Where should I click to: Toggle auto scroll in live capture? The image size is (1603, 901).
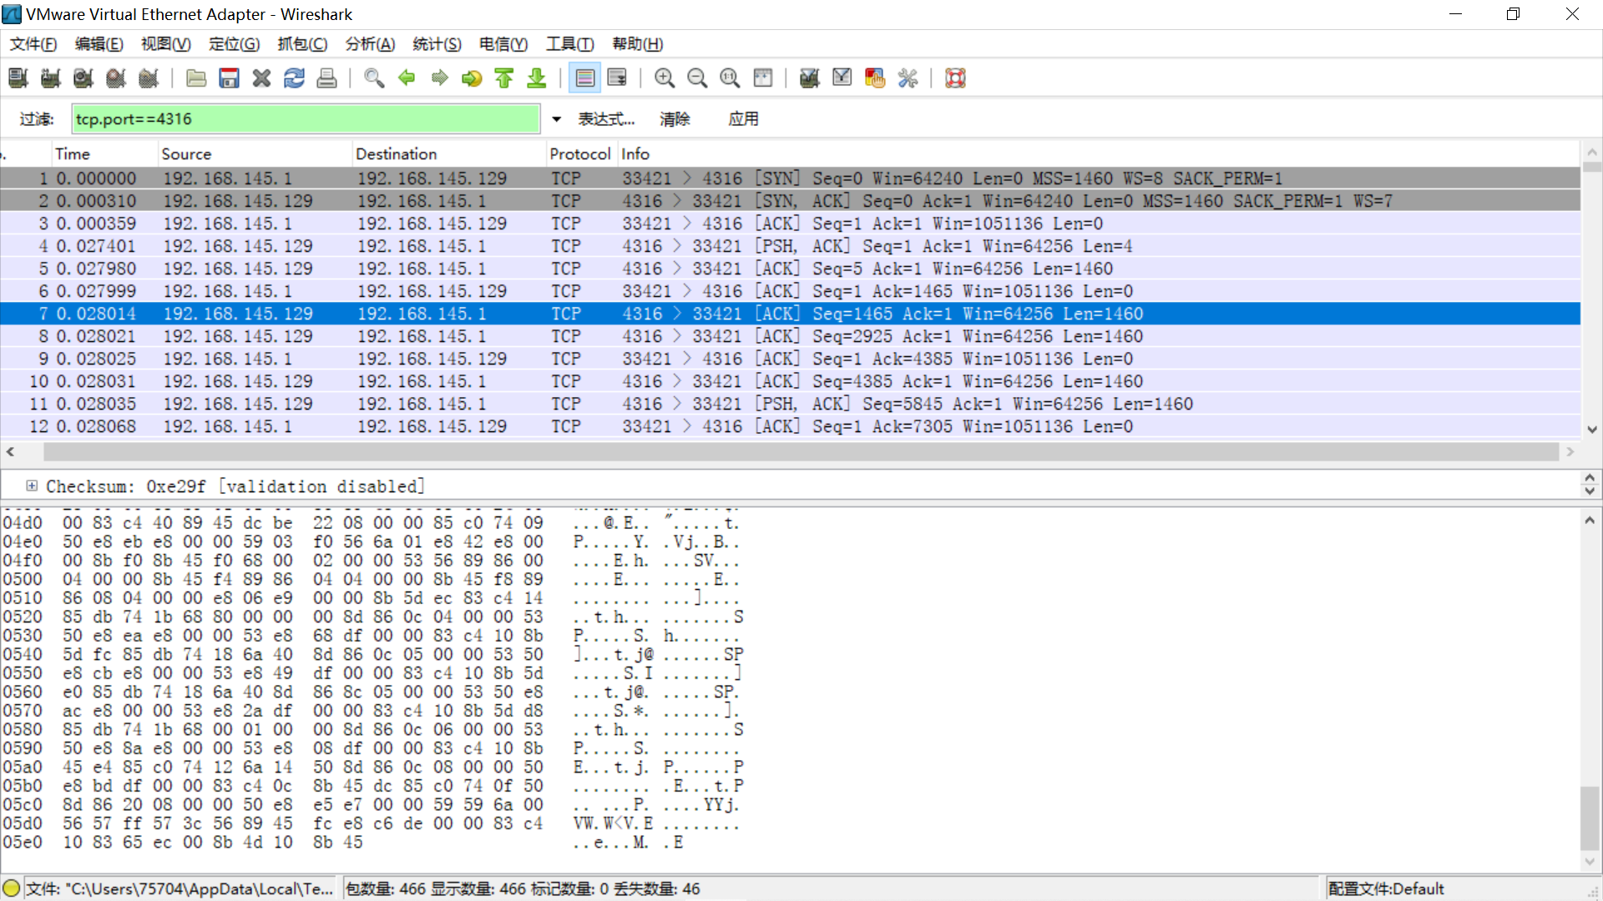pyautogui.click(x=618, y=78)
